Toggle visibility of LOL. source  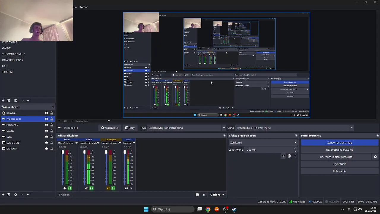click(x=46, y=137)
